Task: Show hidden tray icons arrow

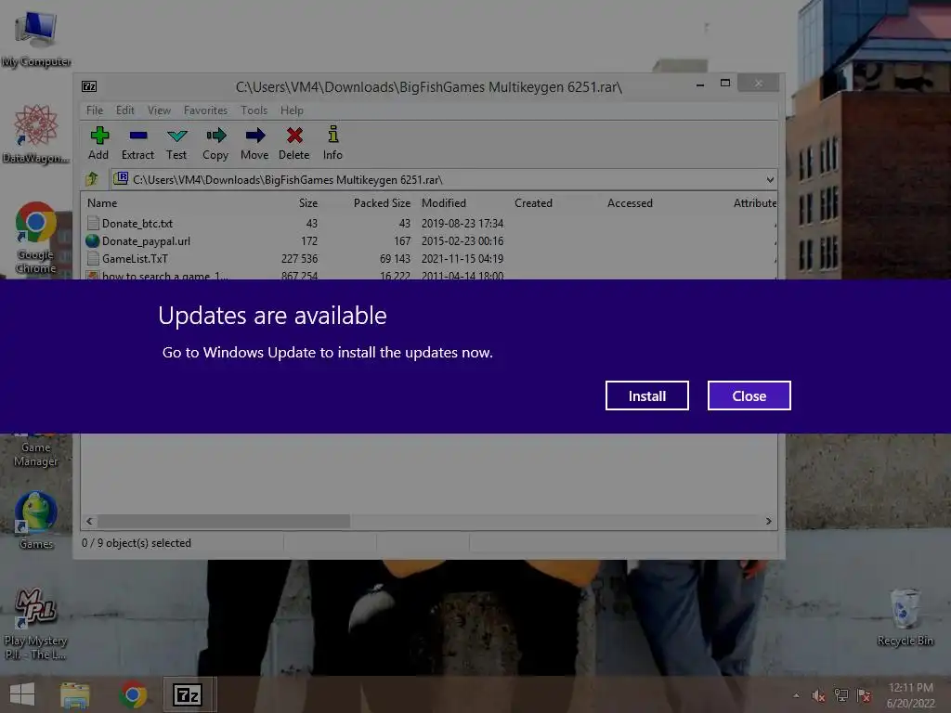Action: click(x=796, y=695)
